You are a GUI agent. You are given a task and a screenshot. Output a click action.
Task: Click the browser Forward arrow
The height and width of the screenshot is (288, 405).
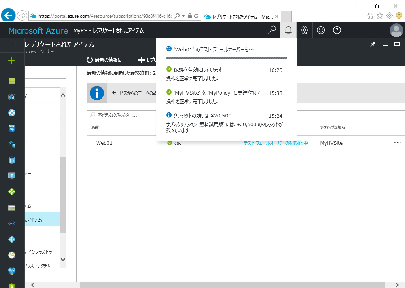click(x=22, y=15)
